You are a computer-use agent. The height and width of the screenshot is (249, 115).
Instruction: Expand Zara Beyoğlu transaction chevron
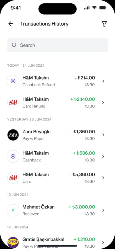103,135
